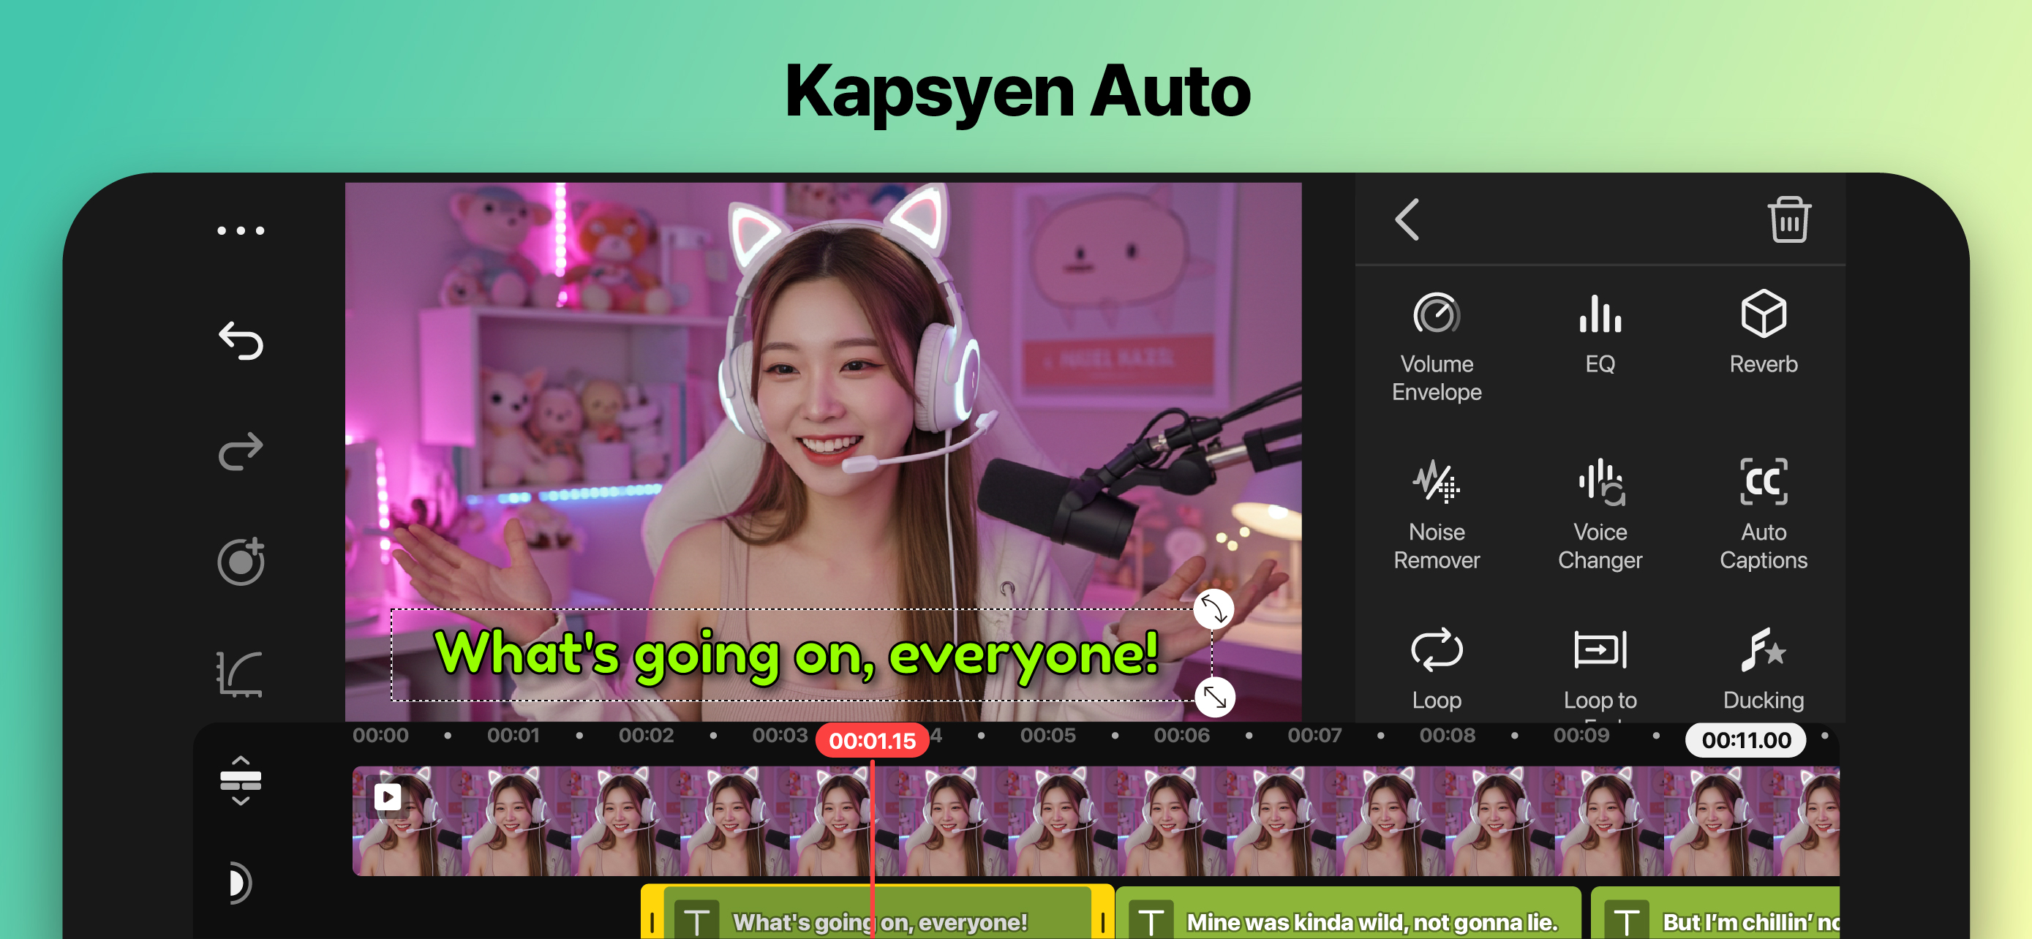Redo the last undone action
2032x939 pixels.
(241, 451)
